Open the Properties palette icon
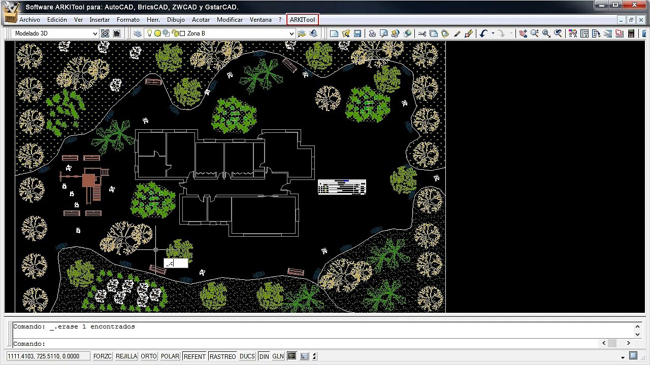This screenshot has width=650, height=365. (x=573, y=33)
